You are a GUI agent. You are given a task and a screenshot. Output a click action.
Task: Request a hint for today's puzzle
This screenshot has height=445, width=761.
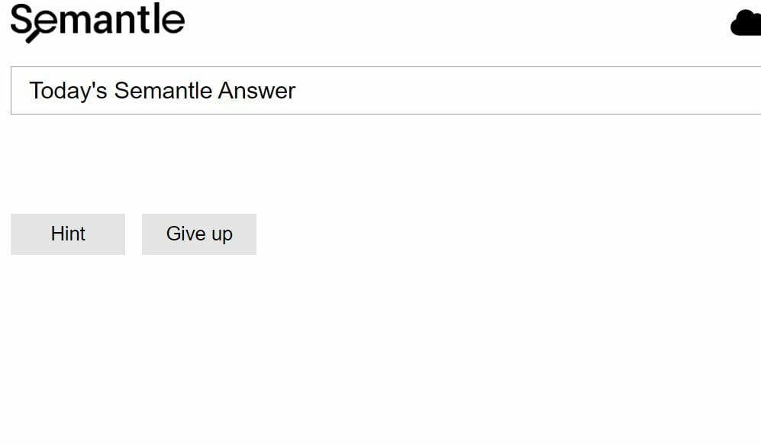[68, 234]
